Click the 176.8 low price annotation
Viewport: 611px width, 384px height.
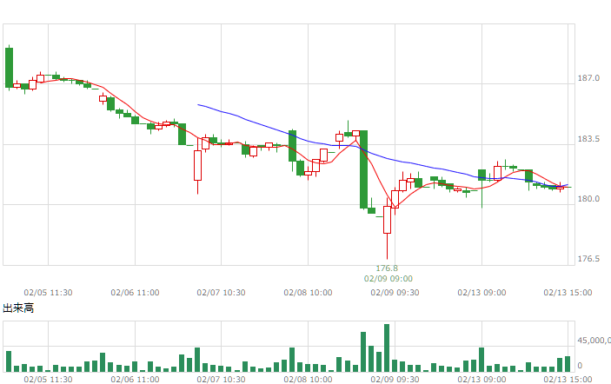point(387,268)
